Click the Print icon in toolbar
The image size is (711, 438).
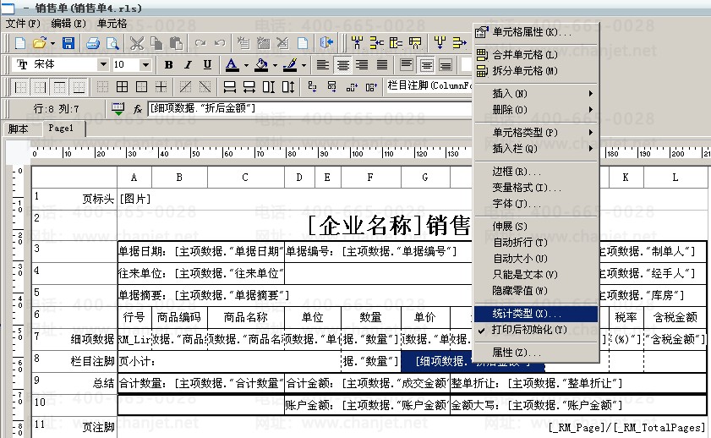coord(91,42)
